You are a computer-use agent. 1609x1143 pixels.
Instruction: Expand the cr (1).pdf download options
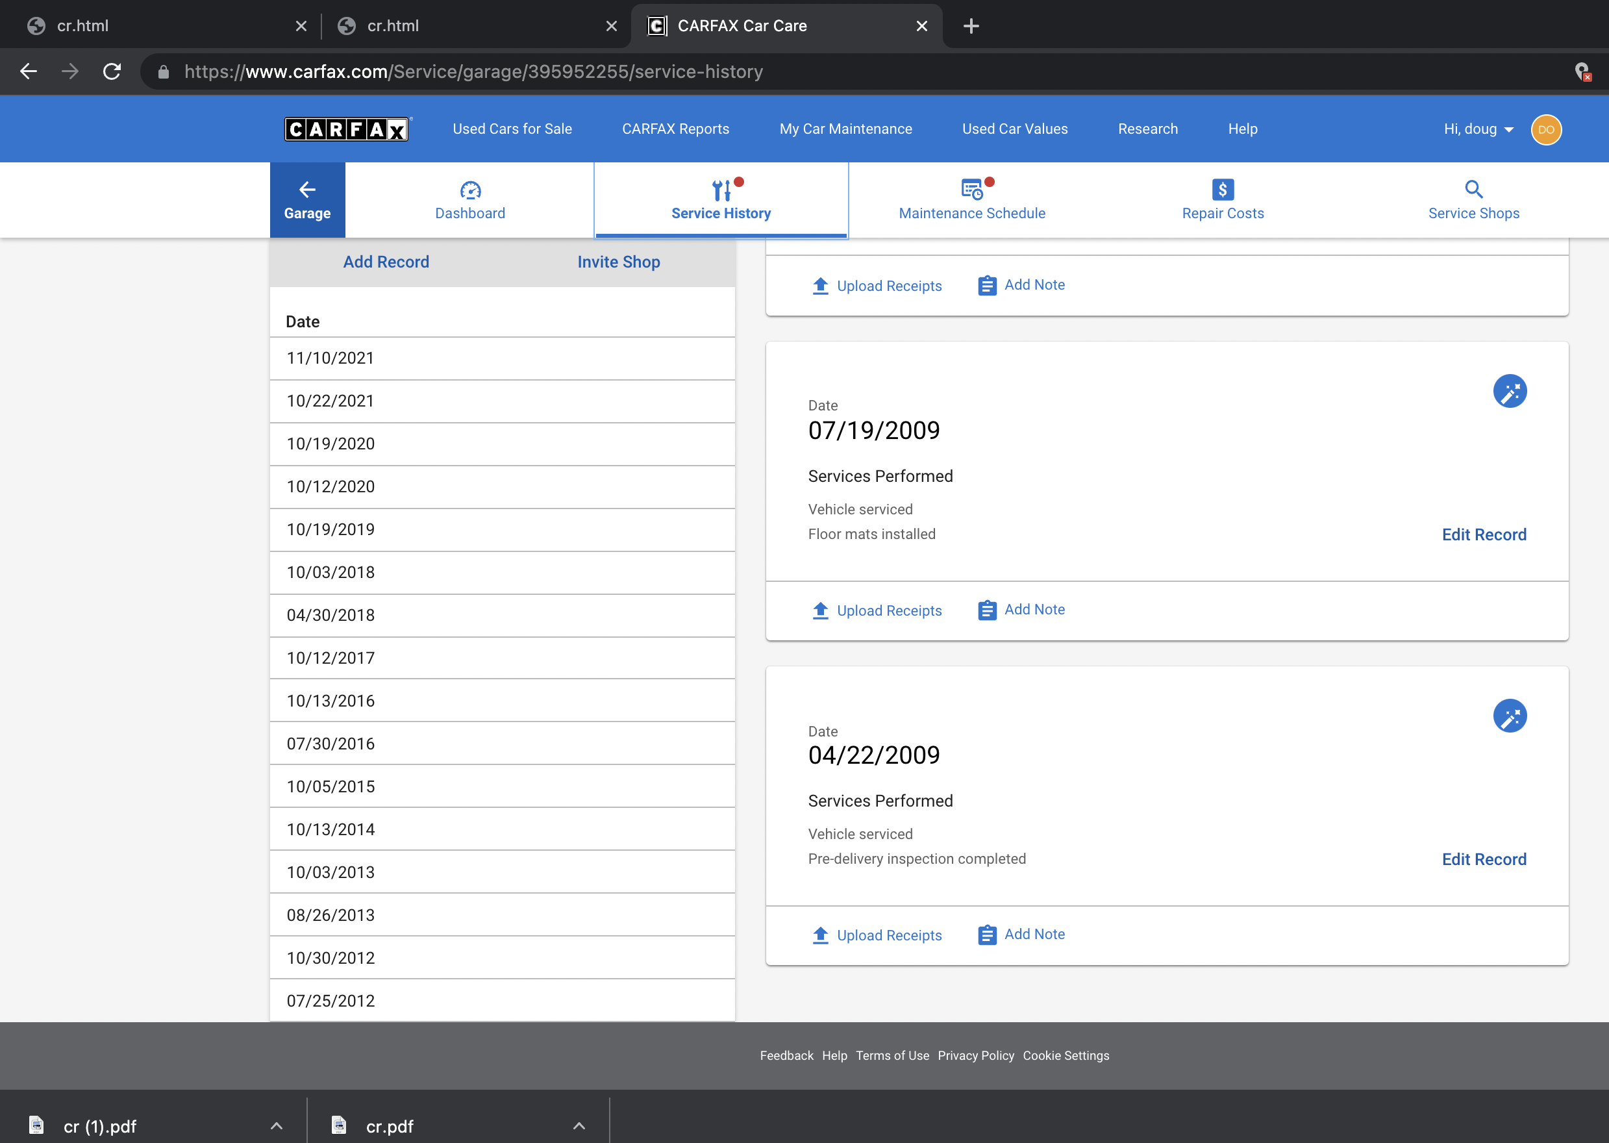point(277,1126)
